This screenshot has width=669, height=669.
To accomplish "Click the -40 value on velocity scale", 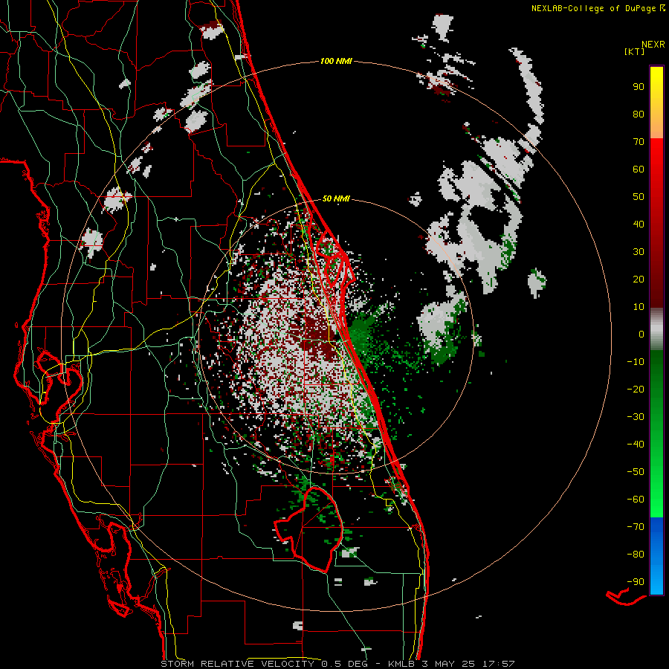I will [x=636, y=445].
